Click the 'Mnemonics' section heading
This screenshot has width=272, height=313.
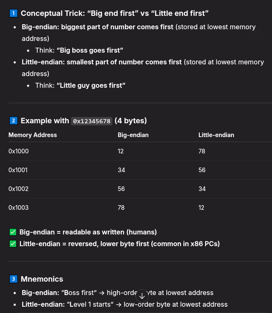pyautogui.click(x=42, y=279)
